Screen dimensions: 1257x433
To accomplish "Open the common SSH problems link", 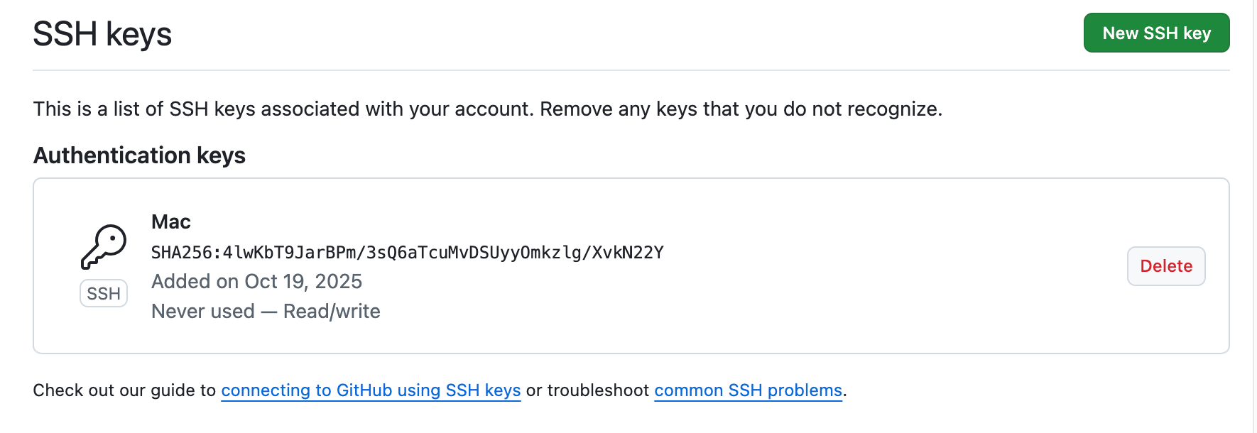I will (x=748, y=390).
